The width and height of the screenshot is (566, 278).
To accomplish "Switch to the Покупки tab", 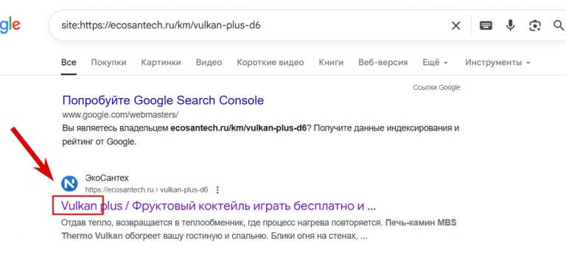I will tap(108, 63).
